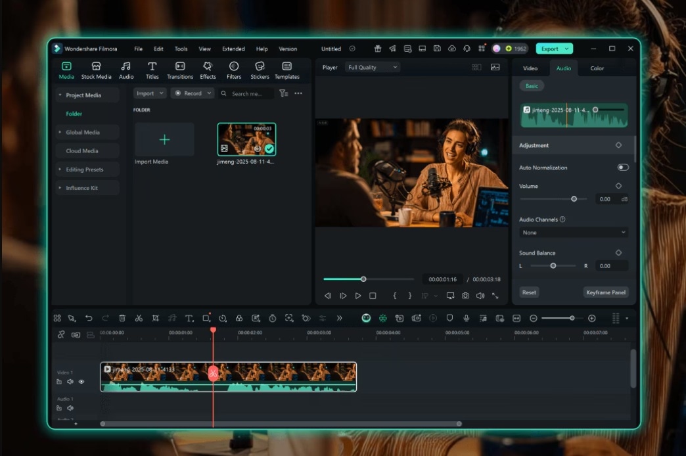The height and width of the screenshot is (456, 686).
Task: Mute the Video 1 track
Action: click(70, 382)
